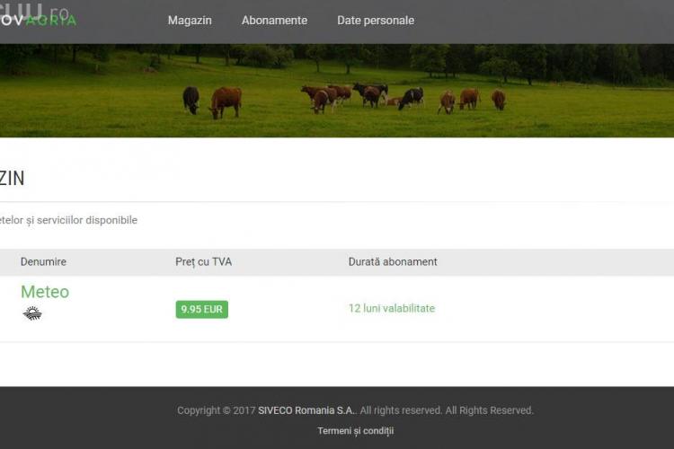This screenshot has width=674, height=449.
Task: Click the page heading ending in ZIN
Action: (x=12, y=179)
